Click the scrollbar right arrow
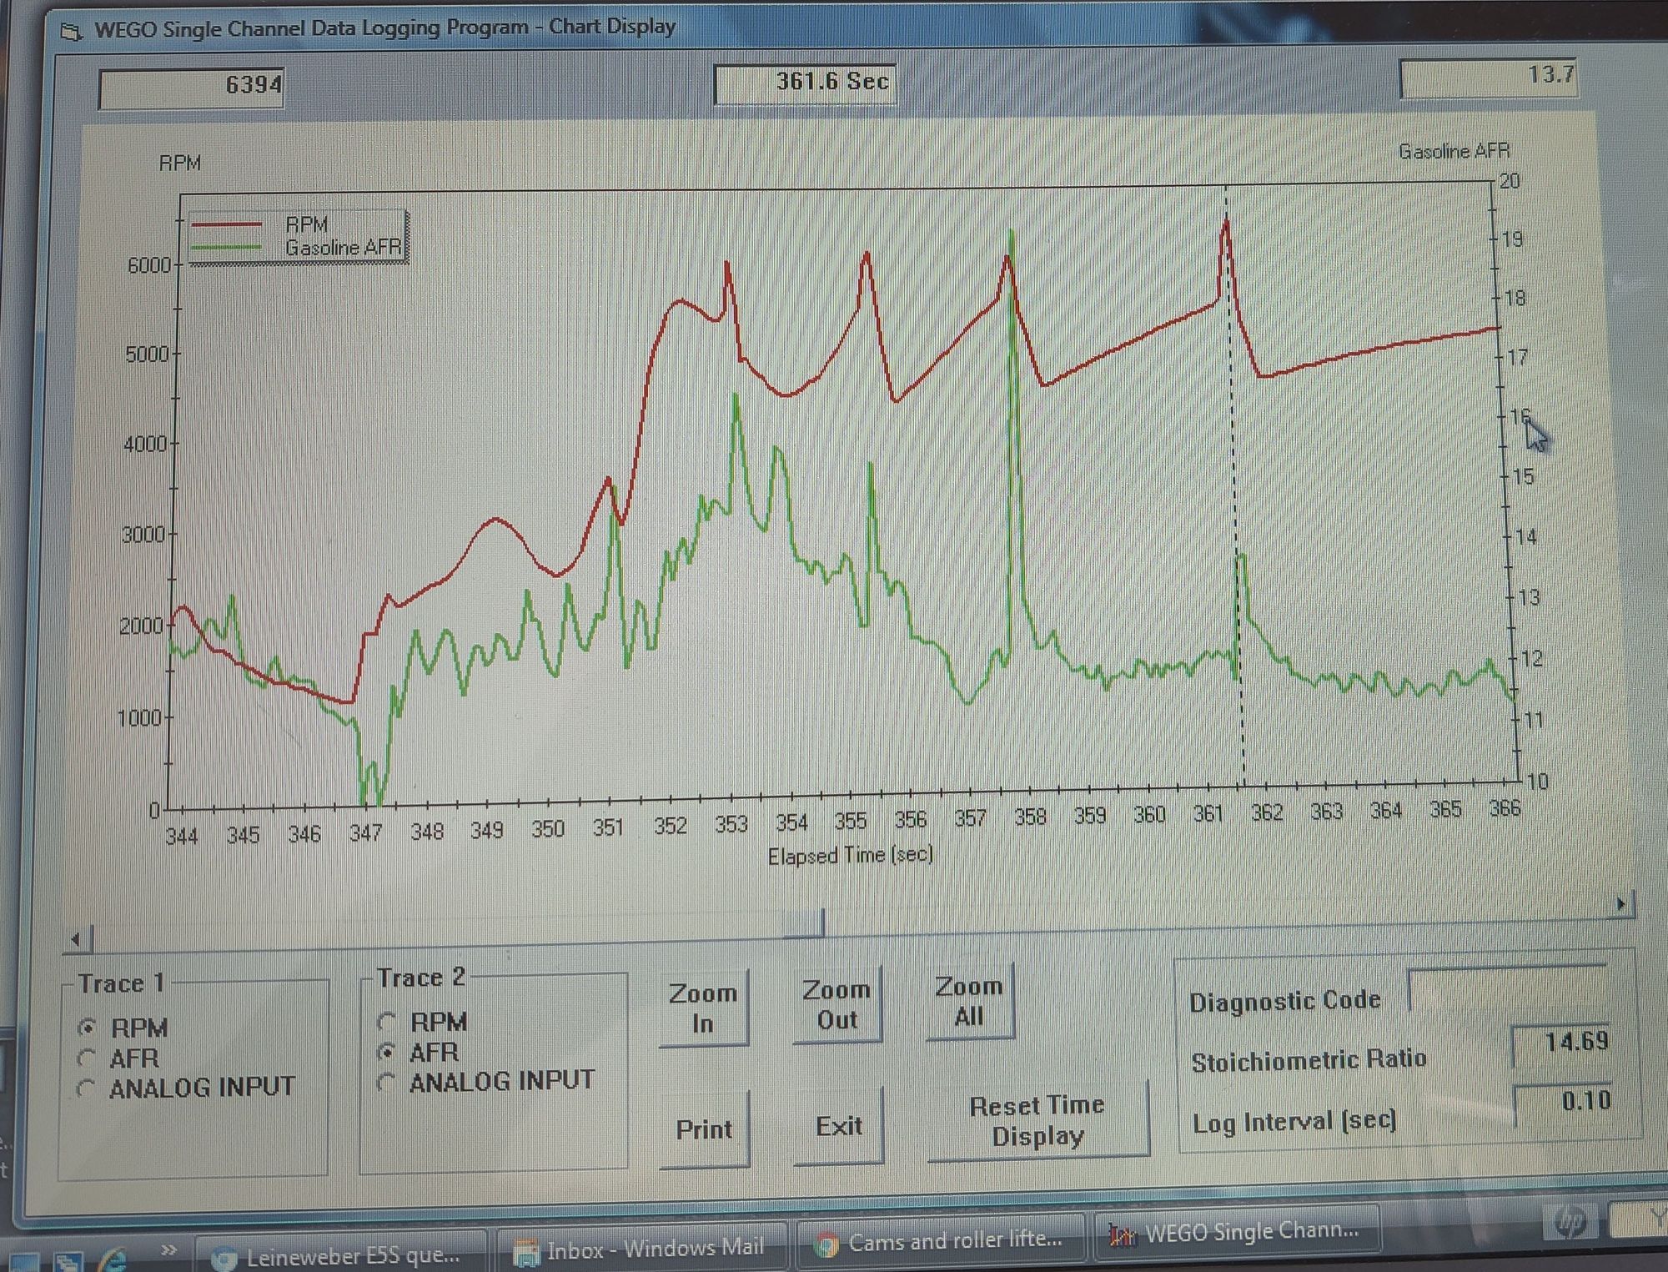Viewport: 1668px width, 1272px height. pos(1620,903)
